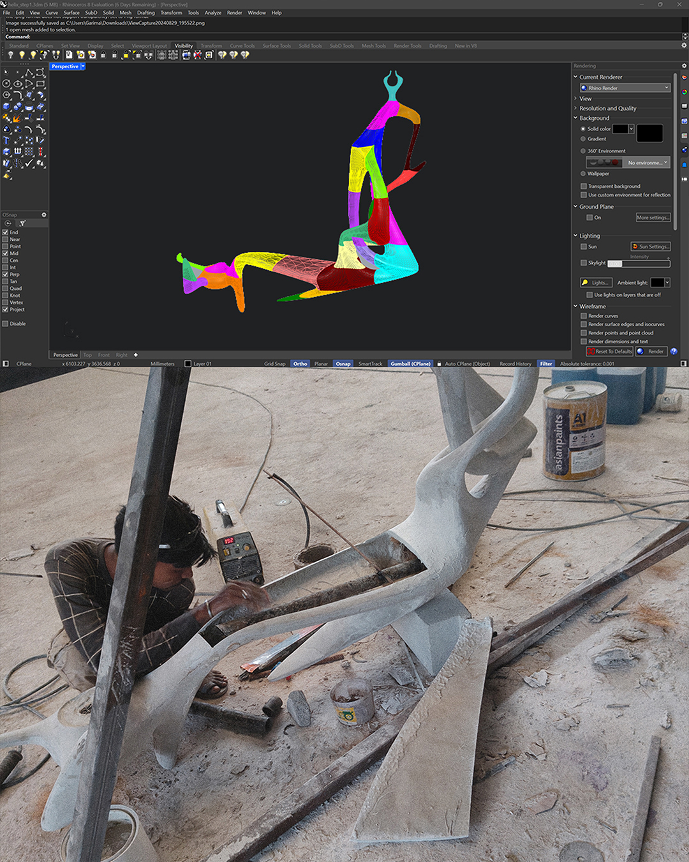Select the Text object T tool

(6, 140)
